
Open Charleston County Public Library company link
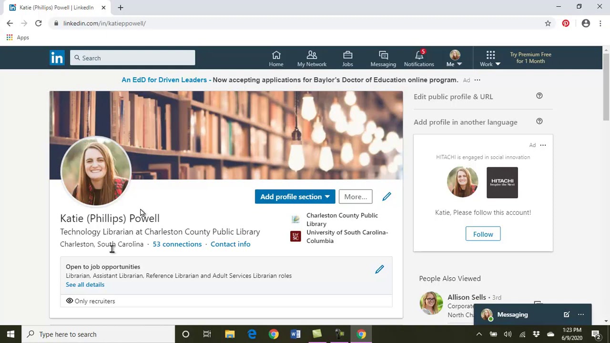(341, 220)
